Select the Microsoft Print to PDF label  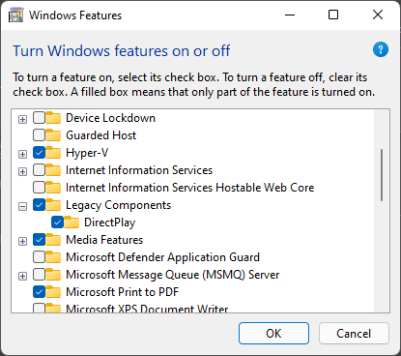tap(123, 292)
